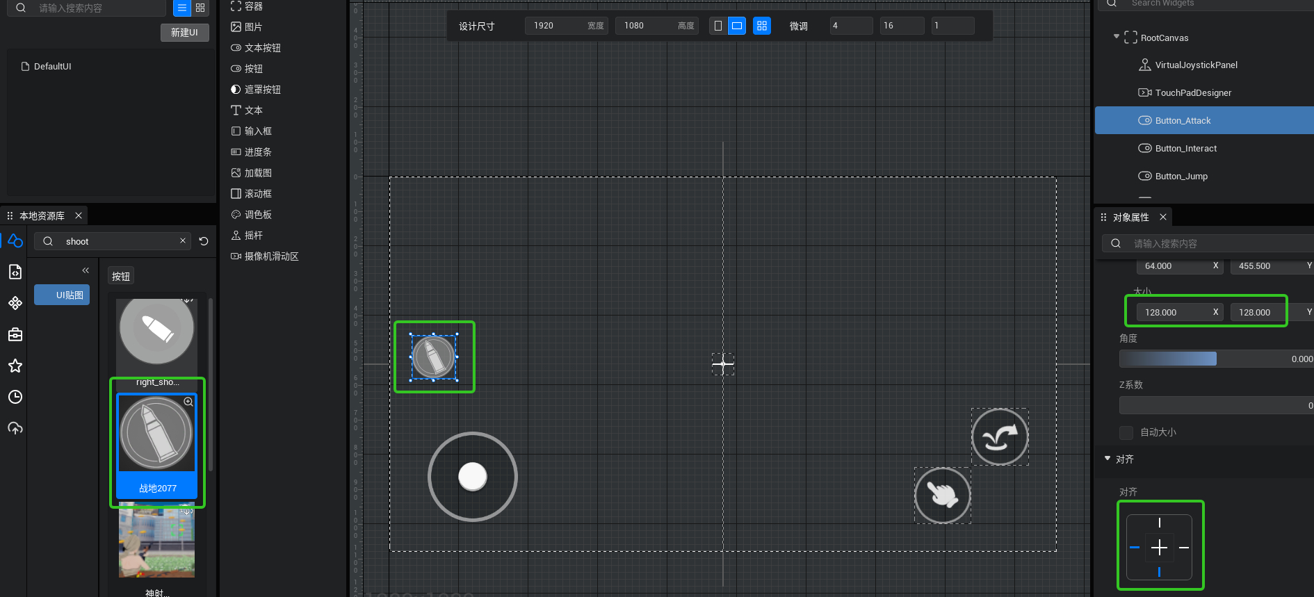Select the attack bullet button on canvas

(434, 357)
